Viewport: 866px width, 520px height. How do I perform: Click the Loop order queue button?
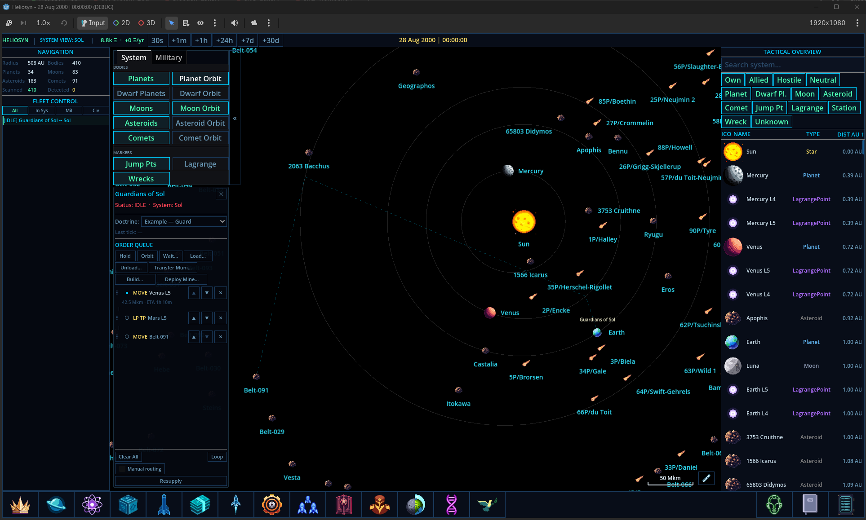point(217,457)
